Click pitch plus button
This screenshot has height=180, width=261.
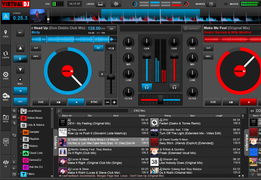tap(114, 102)
